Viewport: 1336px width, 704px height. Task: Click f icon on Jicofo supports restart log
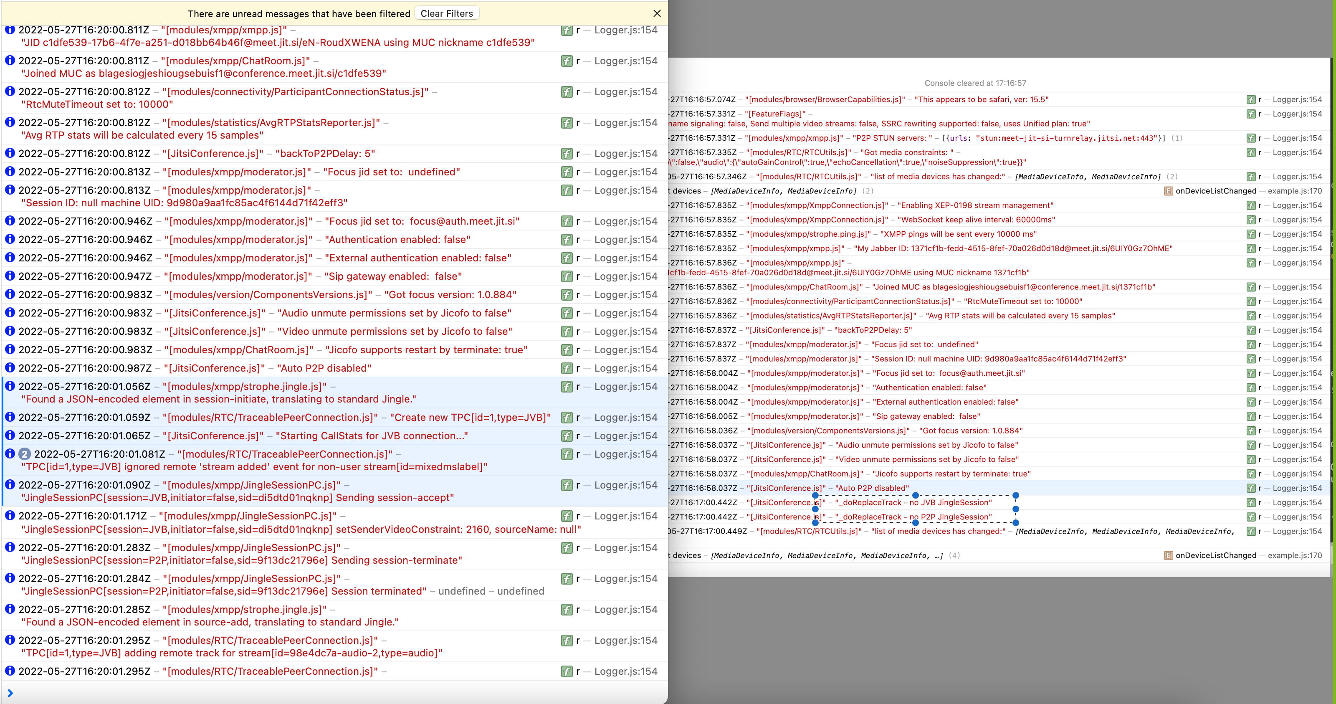[x=567, y=349]
